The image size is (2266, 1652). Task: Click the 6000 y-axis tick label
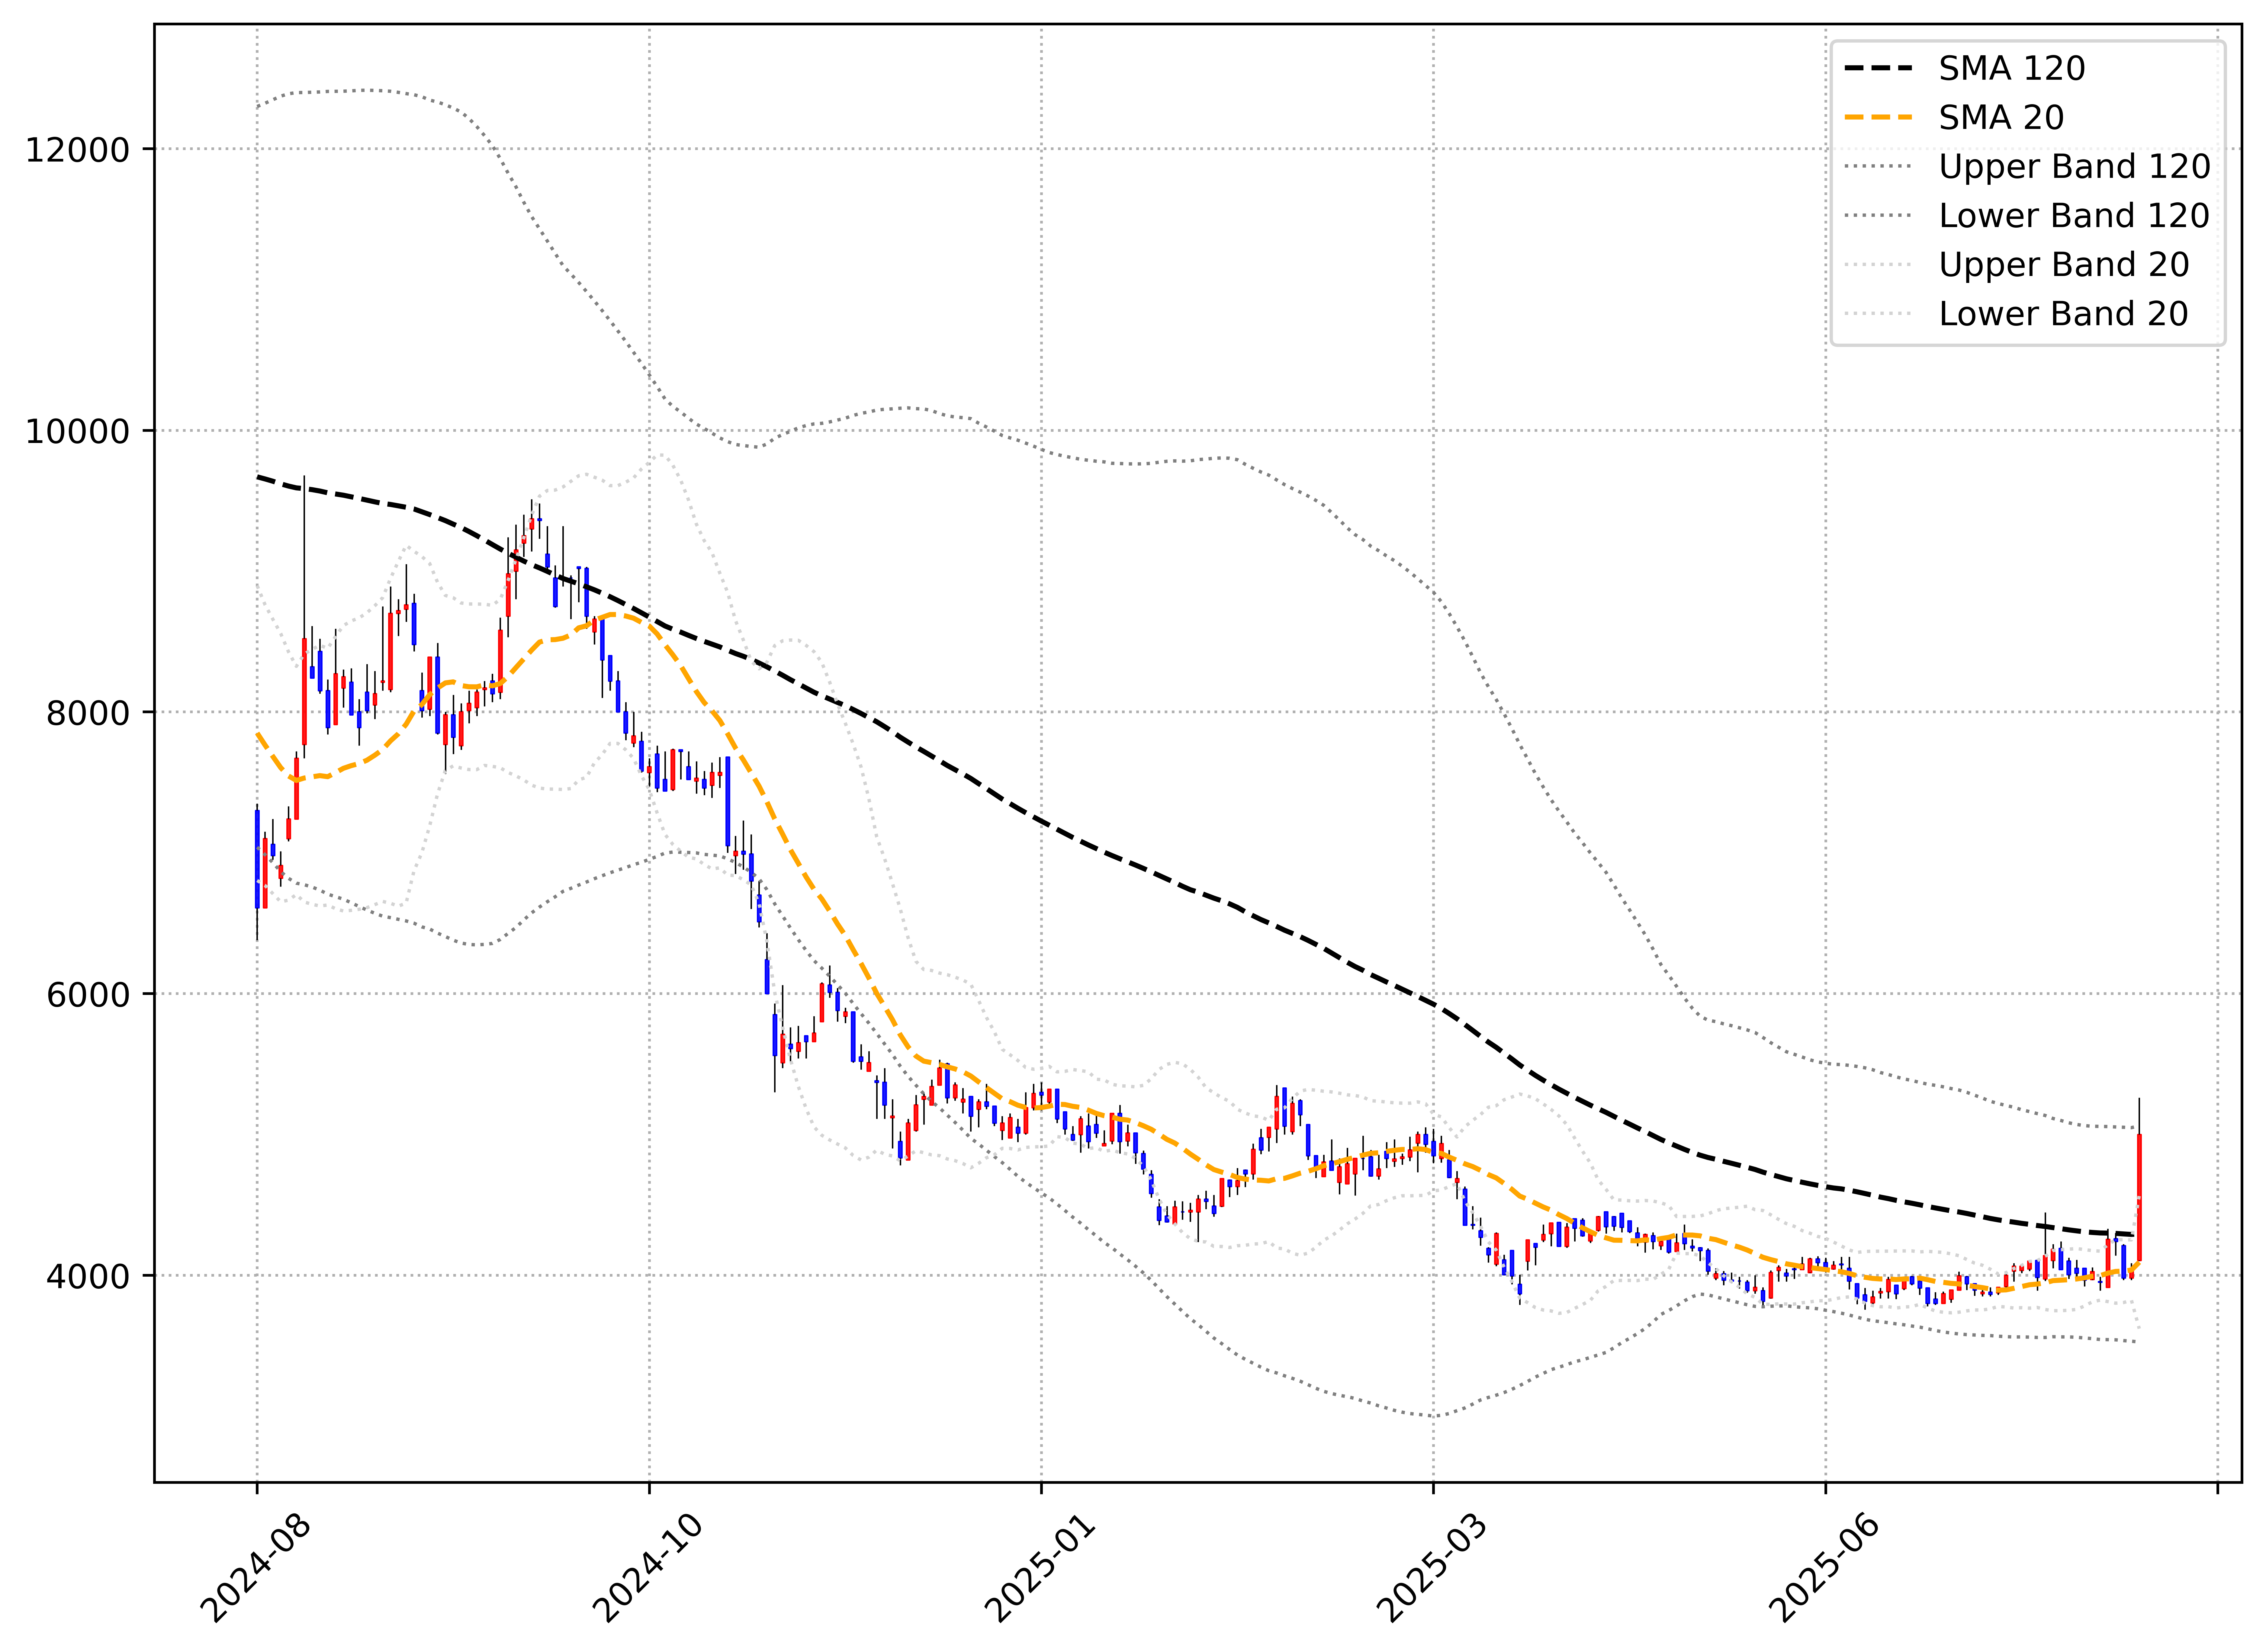[x=88, y=995]
